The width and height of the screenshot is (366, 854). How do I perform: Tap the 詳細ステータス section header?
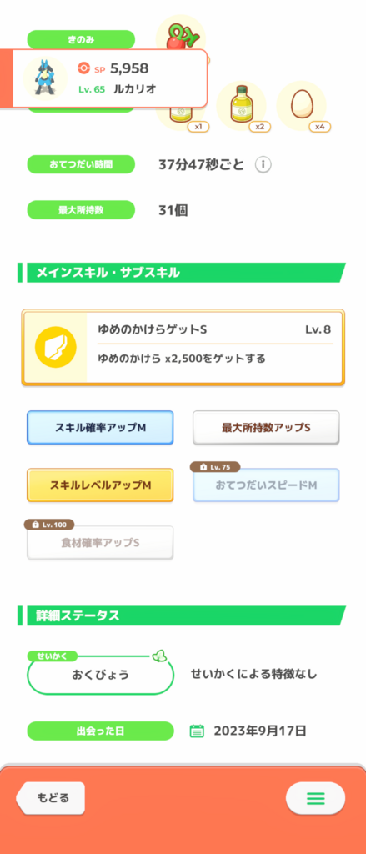[182, 615]
